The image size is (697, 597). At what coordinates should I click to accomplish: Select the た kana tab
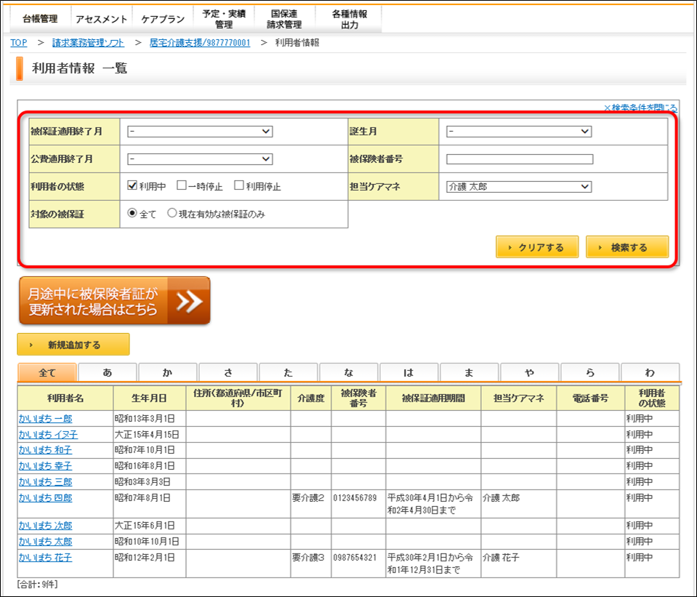[288, 372]
